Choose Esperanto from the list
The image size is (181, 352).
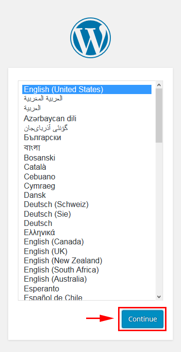[87, 288]
